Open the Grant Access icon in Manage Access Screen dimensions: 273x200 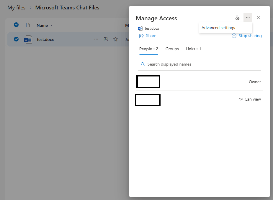[237, 18]
